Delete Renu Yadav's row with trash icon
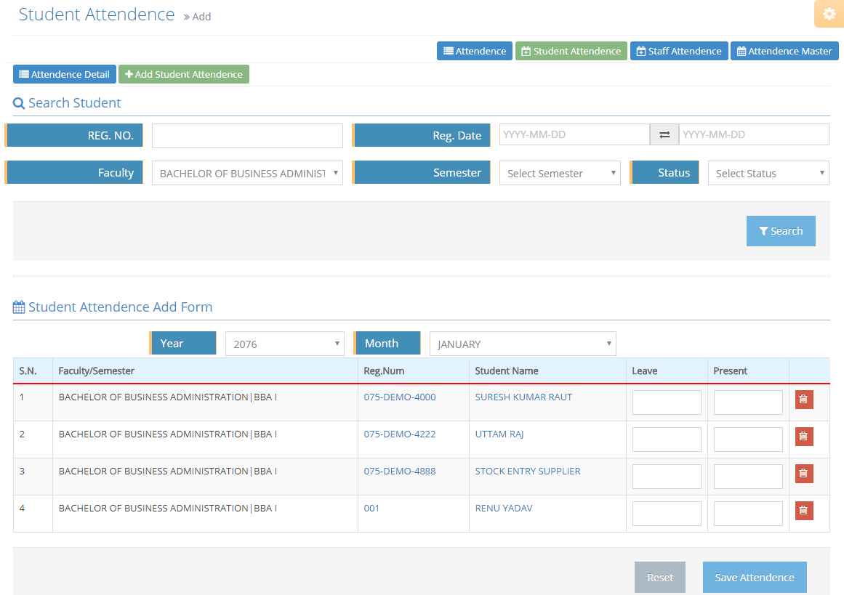 pyautogui.click(x=803, y=511)
